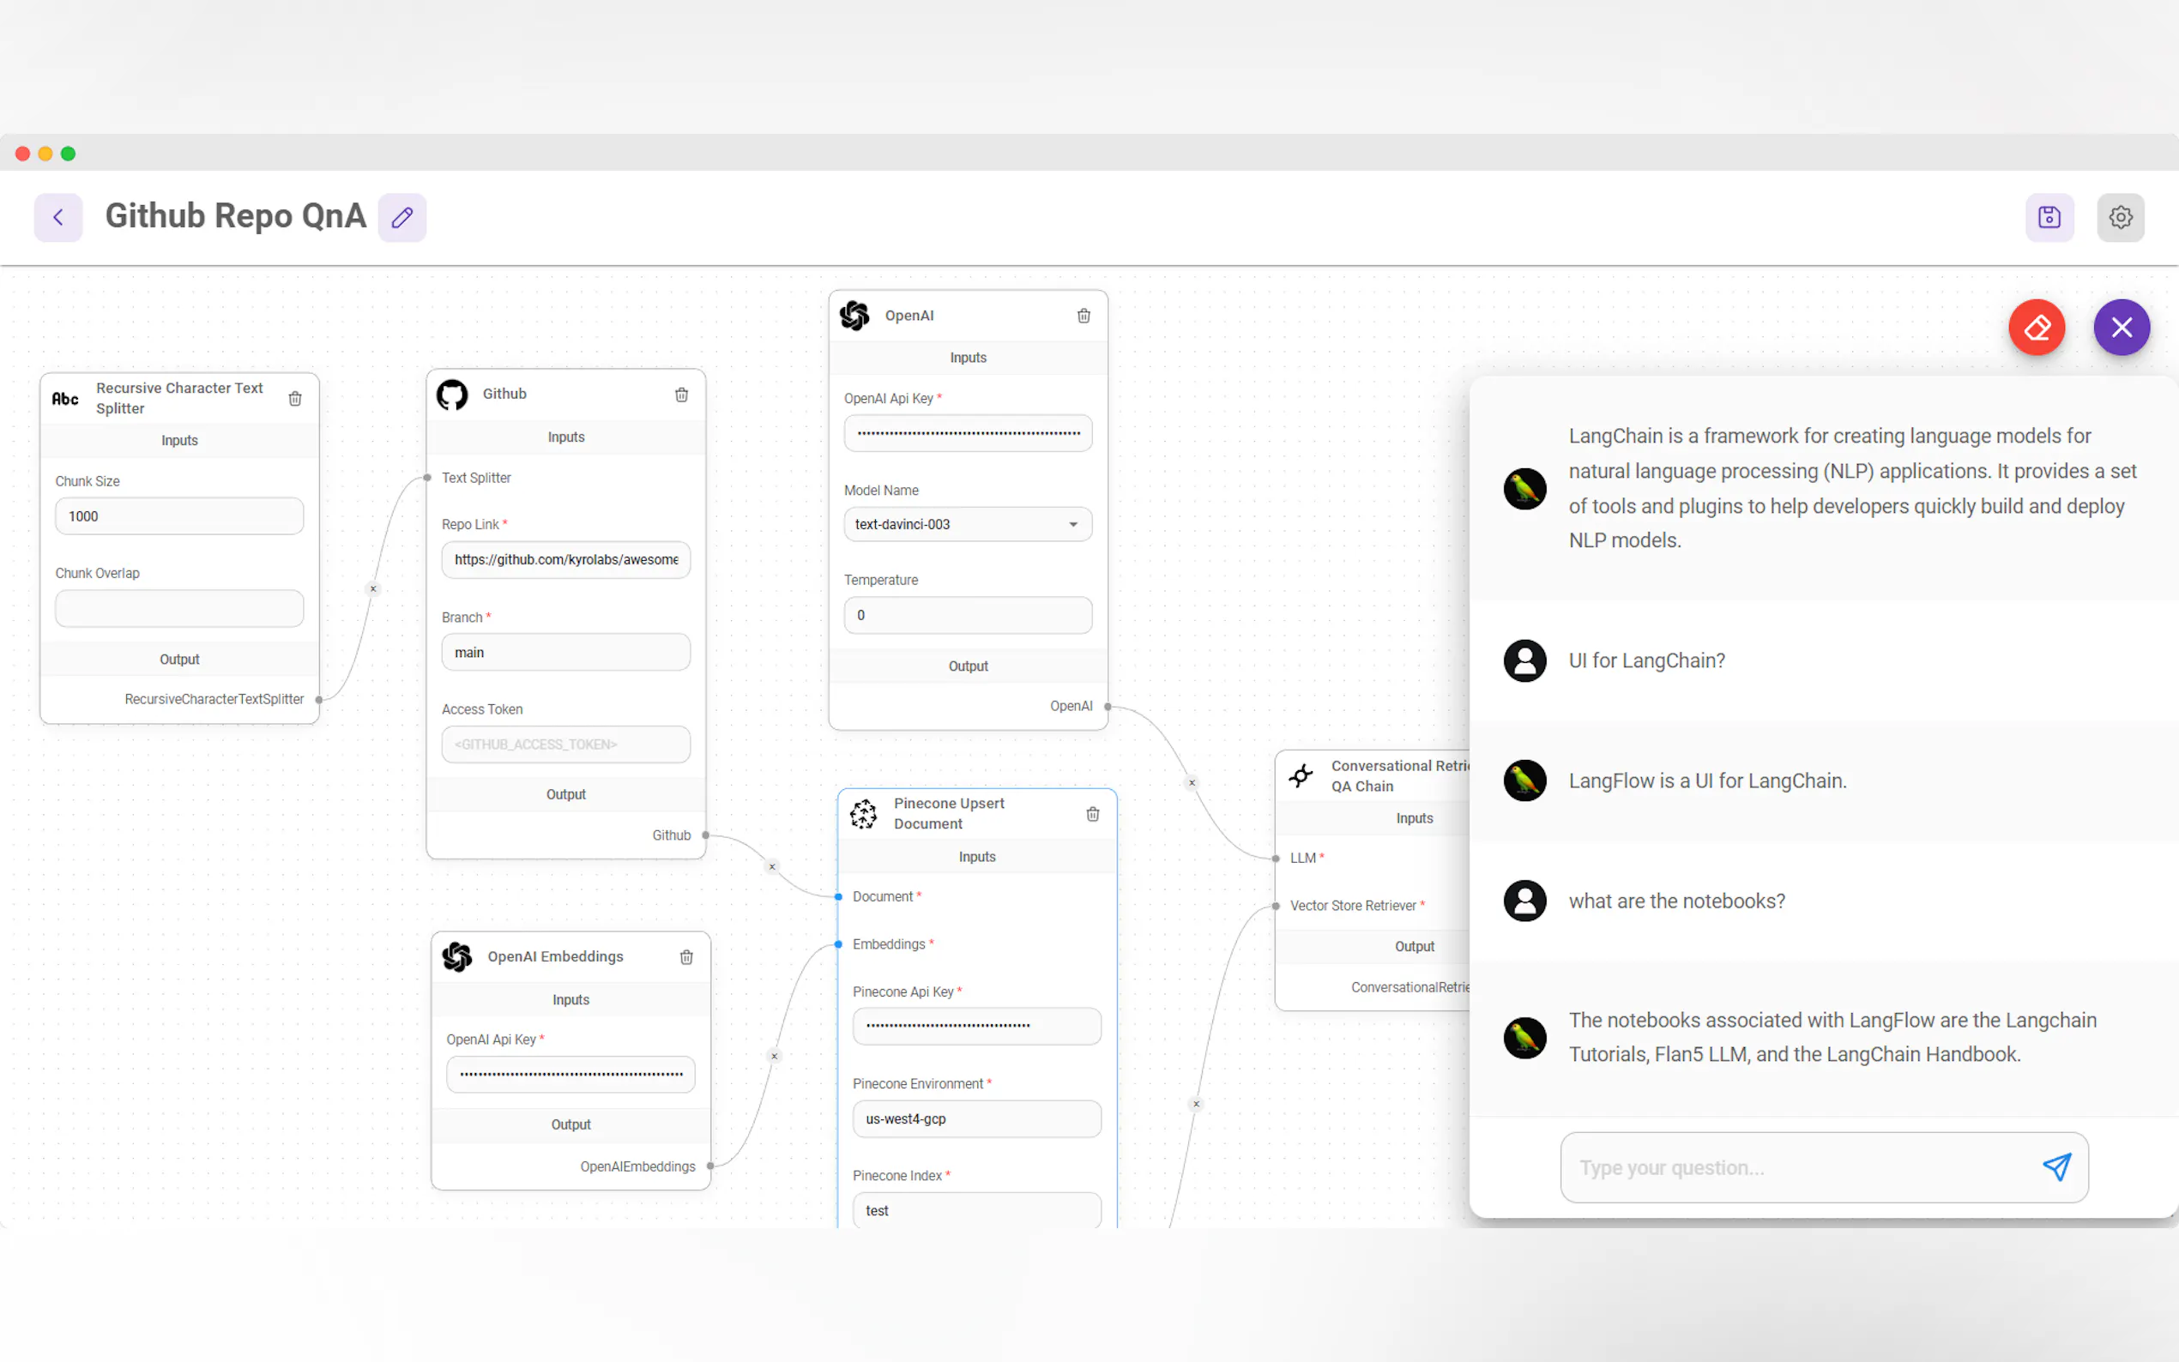This screenshot has height=1362, width=2179.
Task: Trash the Recursive Character Text Splitter node
Action: click(294, 398)
